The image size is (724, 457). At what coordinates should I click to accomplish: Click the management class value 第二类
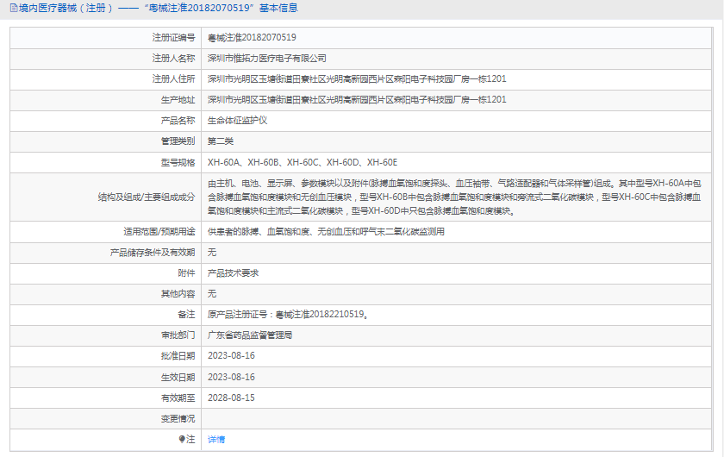(x=221, y=141)
